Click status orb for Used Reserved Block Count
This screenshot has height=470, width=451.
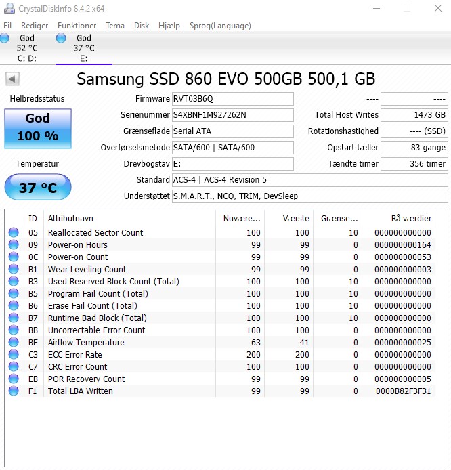click(x=14, y=281)
